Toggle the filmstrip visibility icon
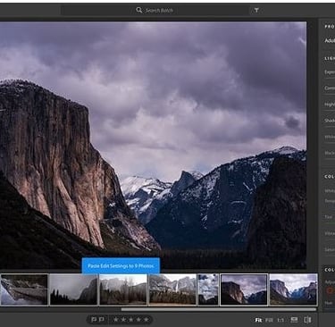335x327 pixels. (x=294, y=320)
